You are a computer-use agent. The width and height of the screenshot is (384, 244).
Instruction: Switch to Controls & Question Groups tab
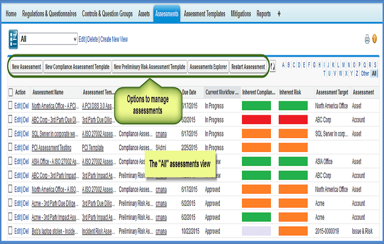point(107,13)
